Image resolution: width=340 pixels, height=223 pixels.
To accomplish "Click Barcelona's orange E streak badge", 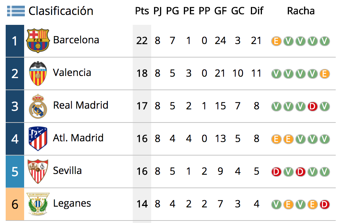I will (276, 41).
